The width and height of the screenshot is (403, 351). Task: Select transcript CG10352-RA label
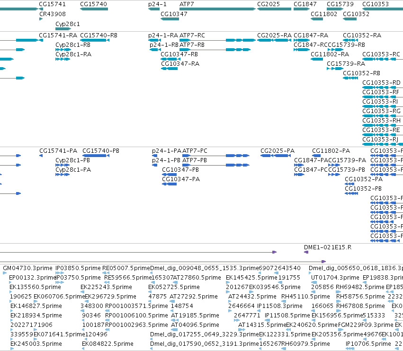(x=362, y=35)
